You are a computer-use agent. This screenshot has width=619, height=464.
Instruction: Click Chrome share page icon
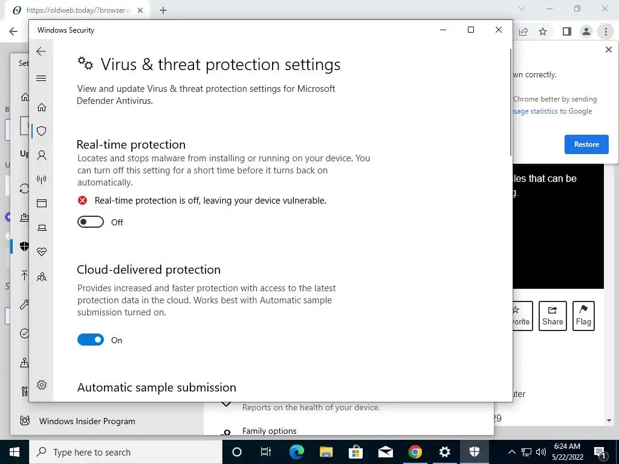[523, 31]
